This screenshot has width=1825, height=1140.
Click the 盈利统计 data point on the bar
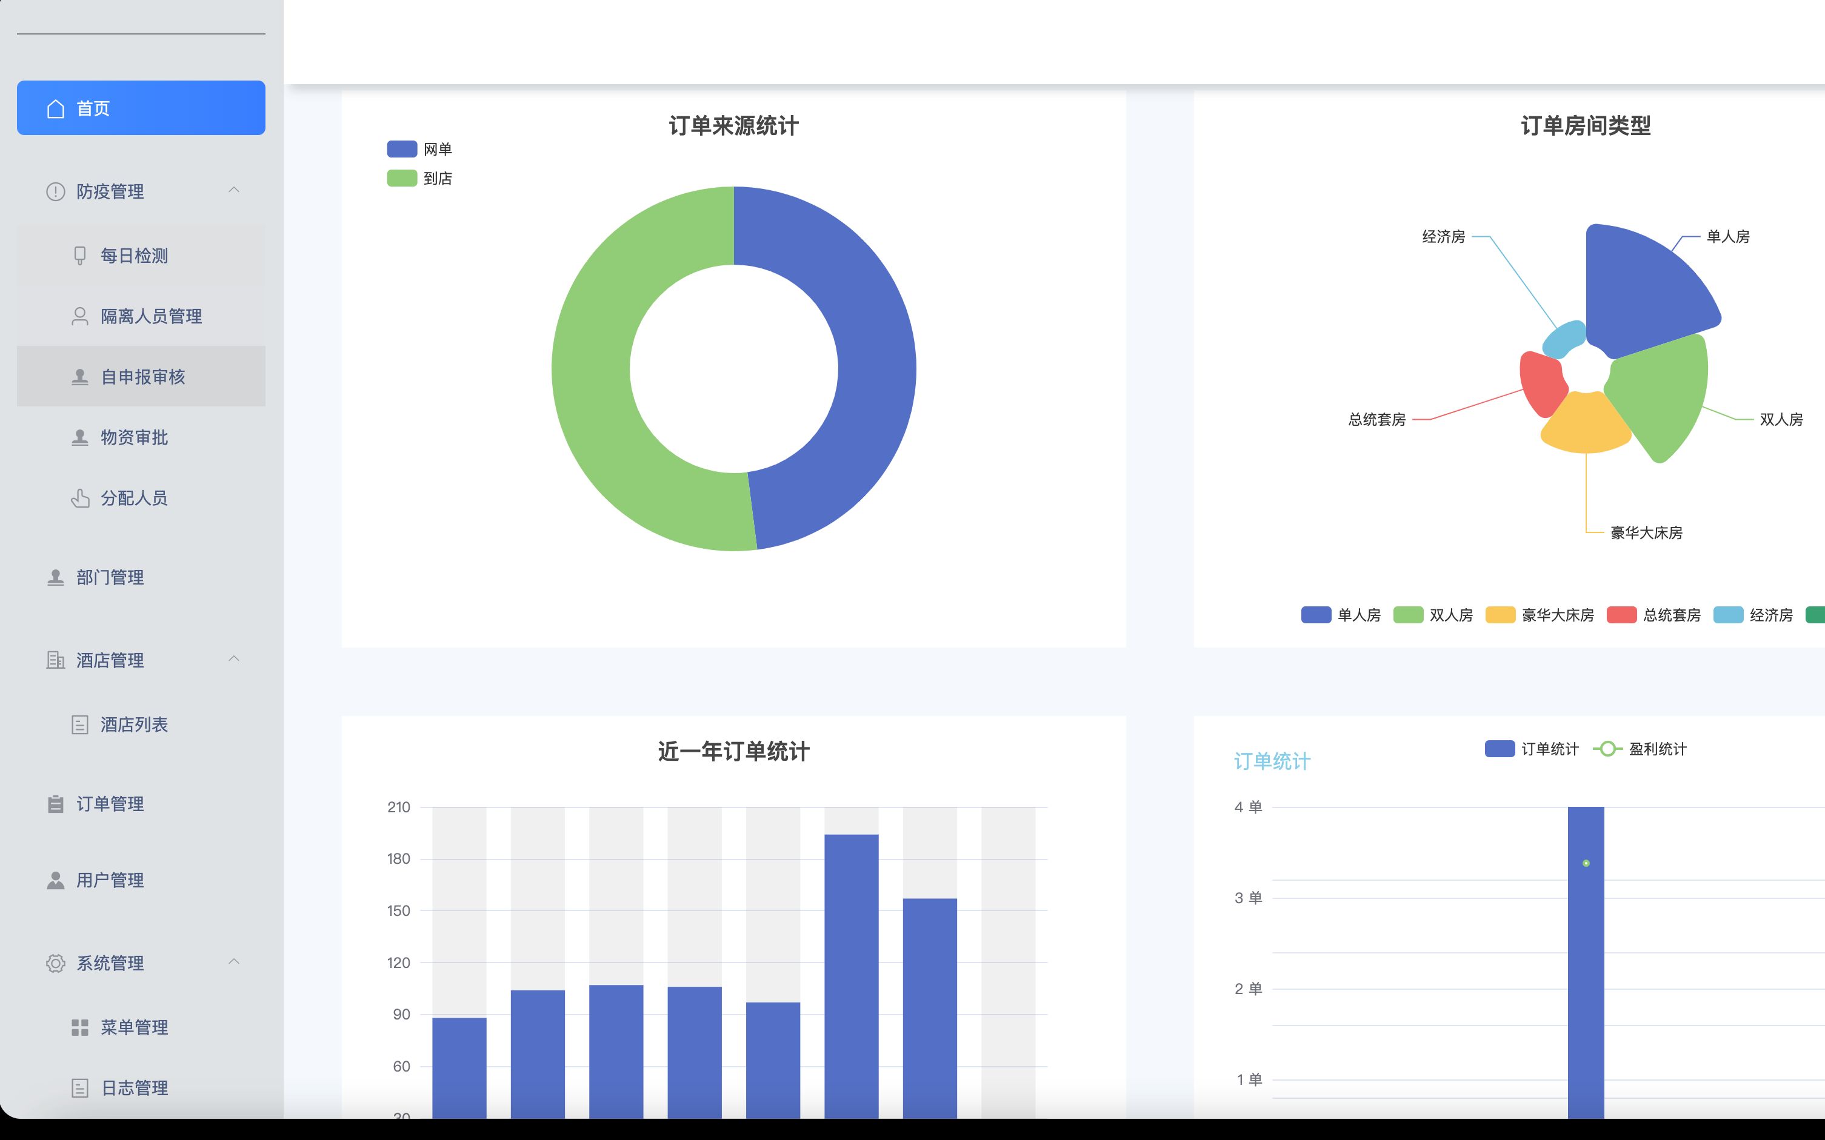pos(1586,863)
